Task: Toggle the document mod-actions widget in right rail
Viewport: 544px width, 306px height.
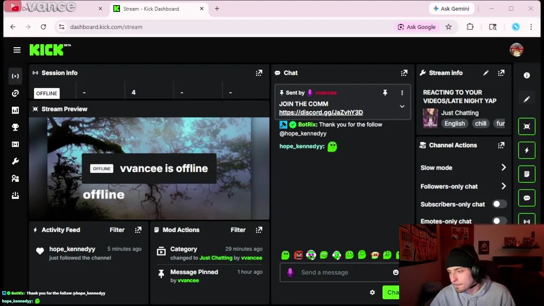Action: (527, 174)
